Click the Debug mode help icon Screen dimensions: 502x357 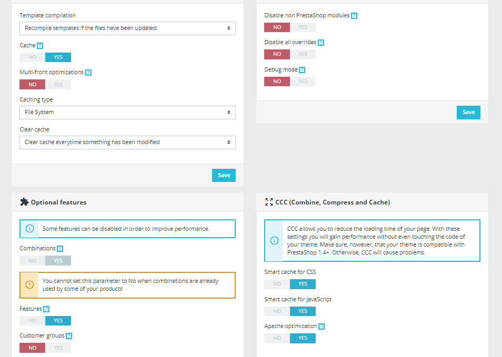[x=302, y=70]
